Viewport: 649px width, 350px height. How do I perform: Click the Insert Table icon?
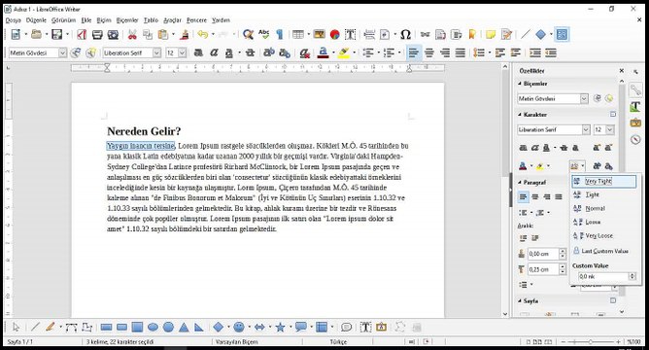[x=298, y=34]
